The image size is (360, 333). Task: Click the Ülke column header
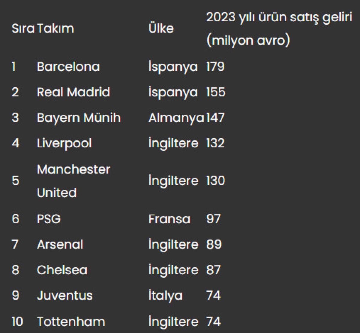click(161, 28)
